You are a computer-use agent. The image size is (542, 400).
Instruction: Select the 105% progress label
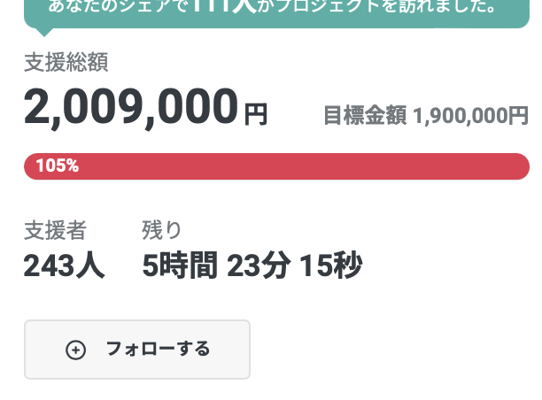(57, 165)
